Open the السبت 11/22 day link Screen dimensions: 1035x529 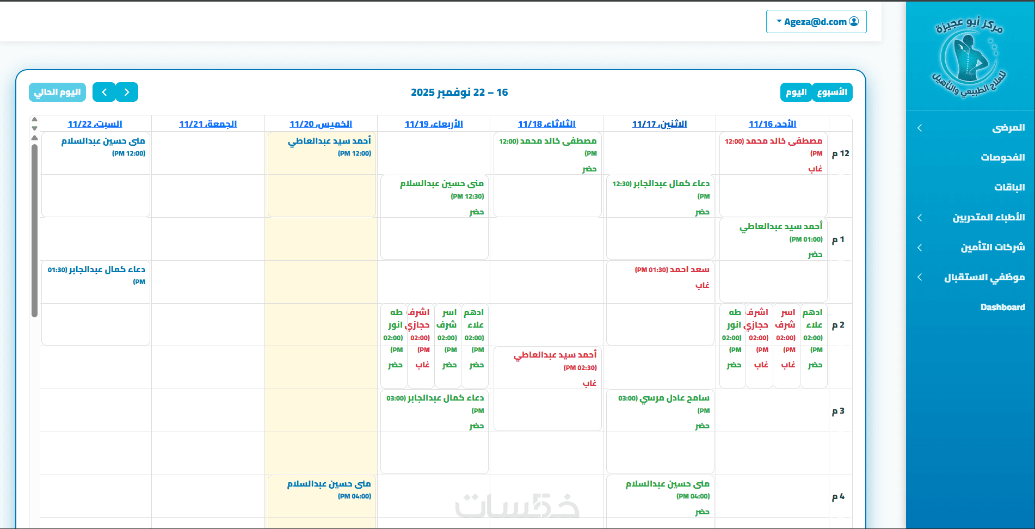pyautogui.click(x=95, y=124)
